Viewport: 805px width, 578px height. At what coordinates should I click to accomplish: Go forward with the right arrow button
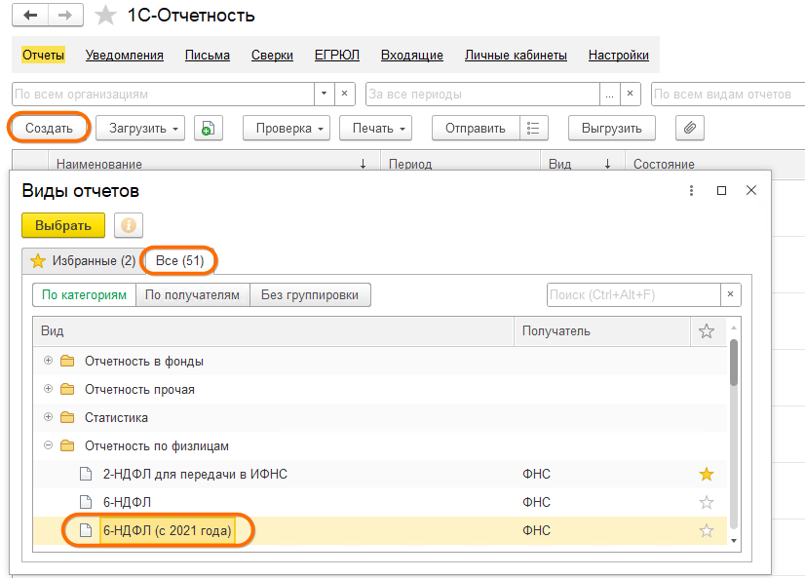tap(65, 16)
